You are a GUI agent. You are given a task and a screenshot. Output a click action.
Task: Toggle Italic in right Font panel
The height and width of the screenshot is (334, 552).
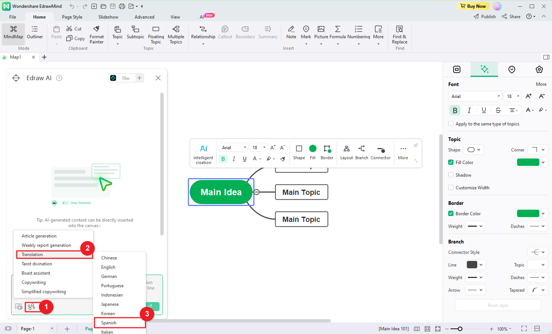coord(469,110)
